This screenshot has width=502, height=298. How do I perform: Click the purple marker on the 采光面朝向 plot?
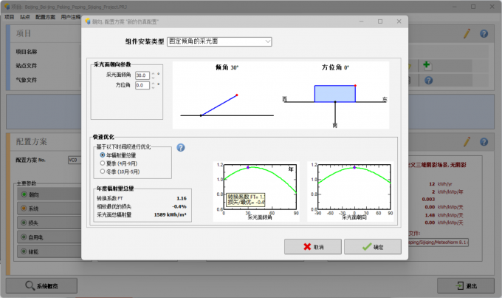tap(354, 167)
